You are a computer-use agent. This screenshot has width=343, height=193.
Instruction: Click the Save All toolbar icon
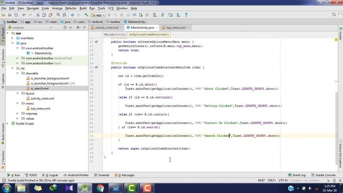10,15
